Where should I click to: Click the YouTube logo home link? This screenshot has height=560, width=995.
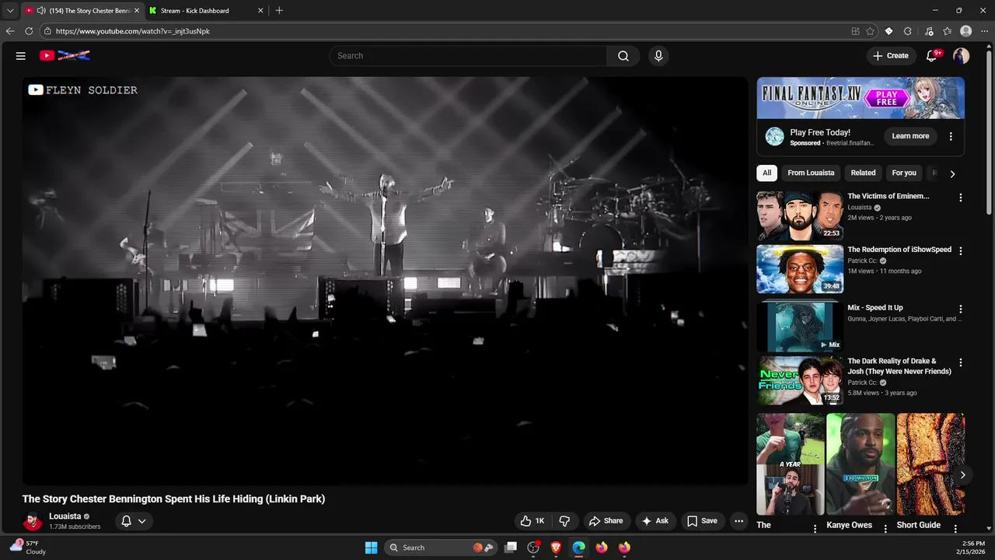tap(65, 56)
